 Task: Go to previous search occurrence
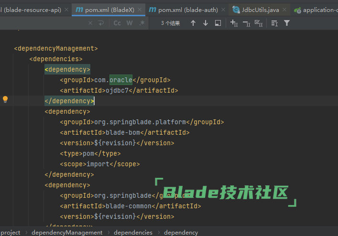(193, 23)
